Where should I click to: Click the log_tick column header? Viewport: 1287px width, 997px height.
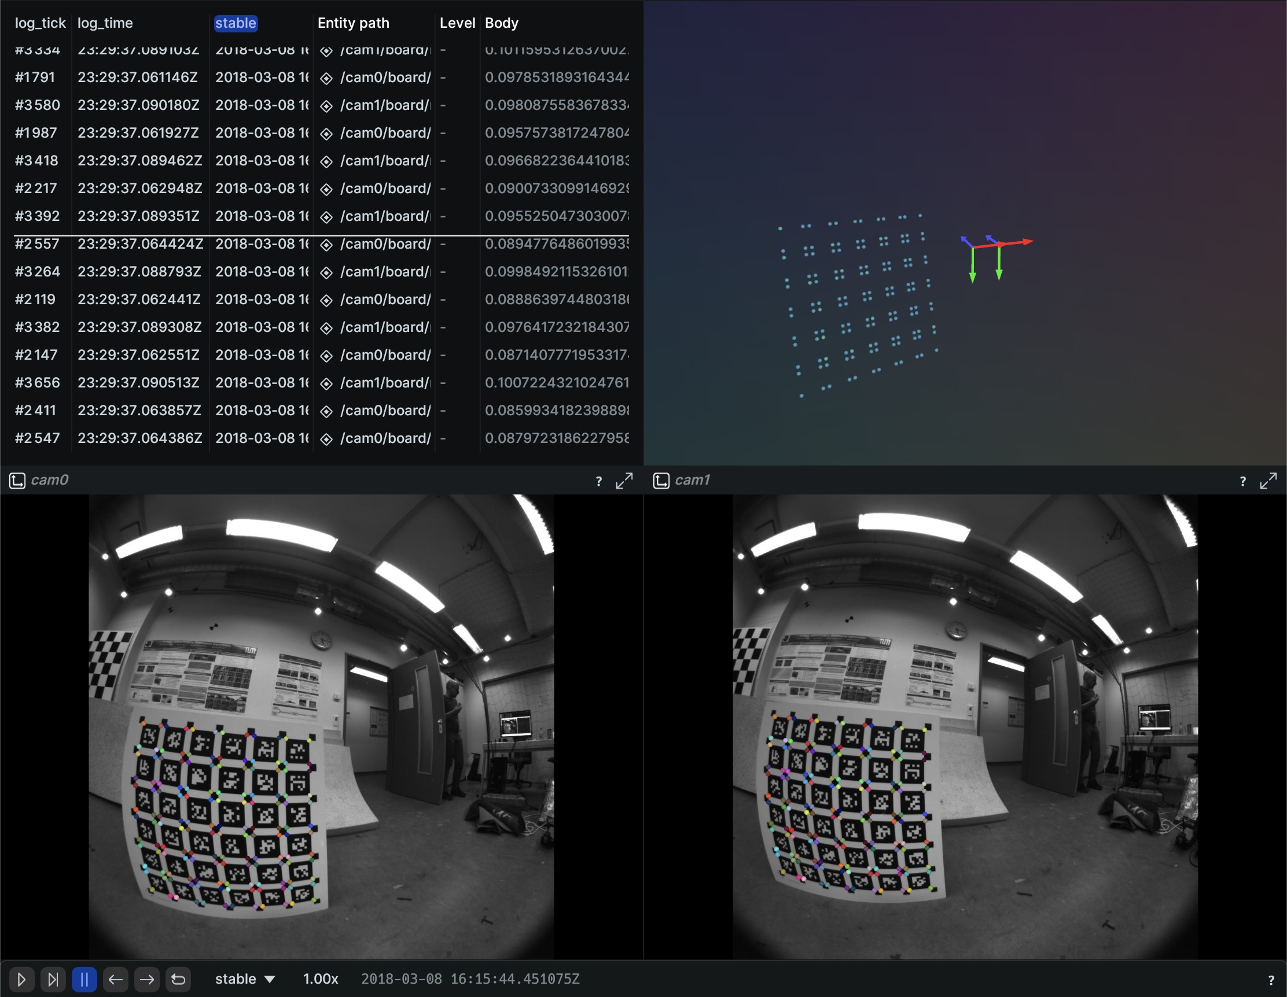click(40, 23)
